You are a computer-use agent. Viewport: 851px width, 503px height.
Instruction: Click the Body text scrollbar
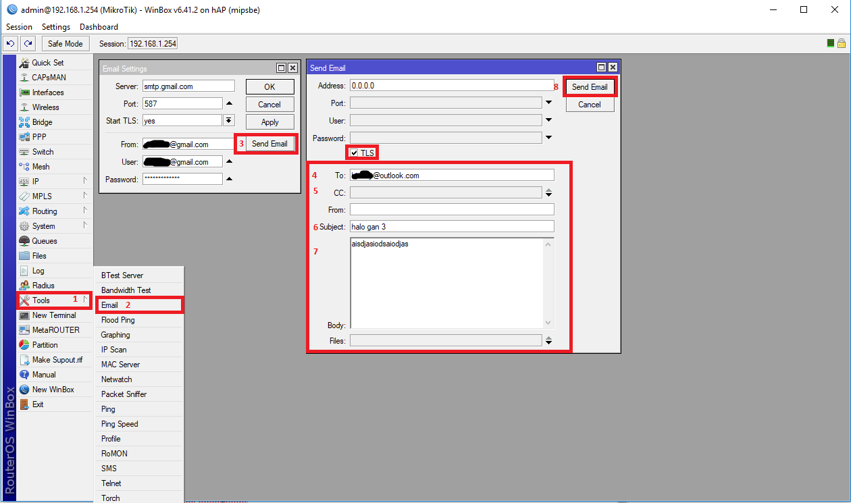click(548, 283)
